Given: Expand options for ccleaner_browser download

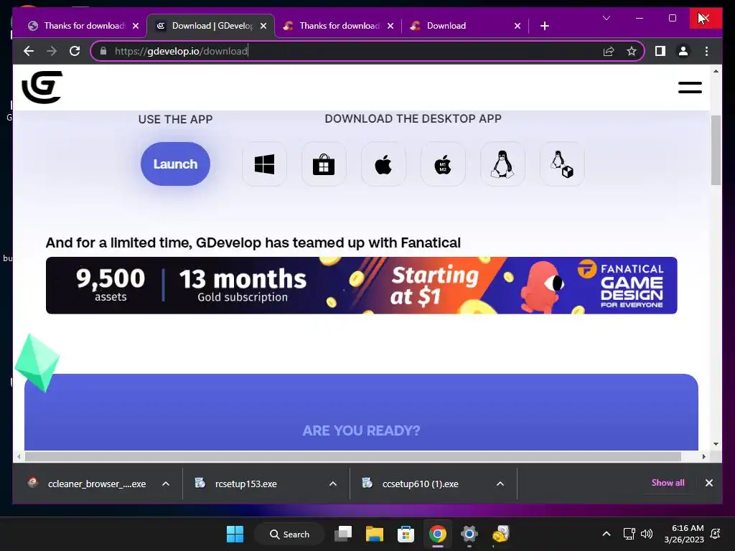Looking at the screenshot, I should coord(166,484).
